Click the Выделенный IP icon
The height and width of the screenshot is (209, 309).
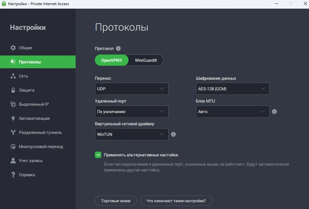click(13, 104)
